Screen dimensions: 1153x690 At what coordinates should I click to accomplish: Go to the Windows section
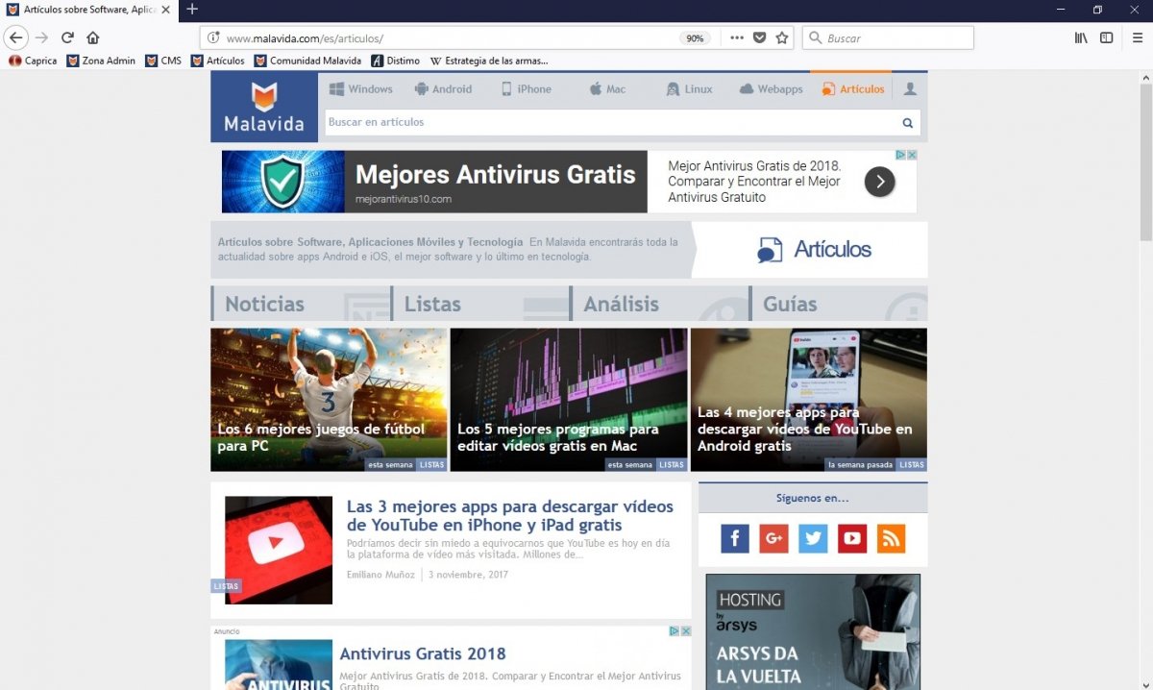[x=361, y=89]
